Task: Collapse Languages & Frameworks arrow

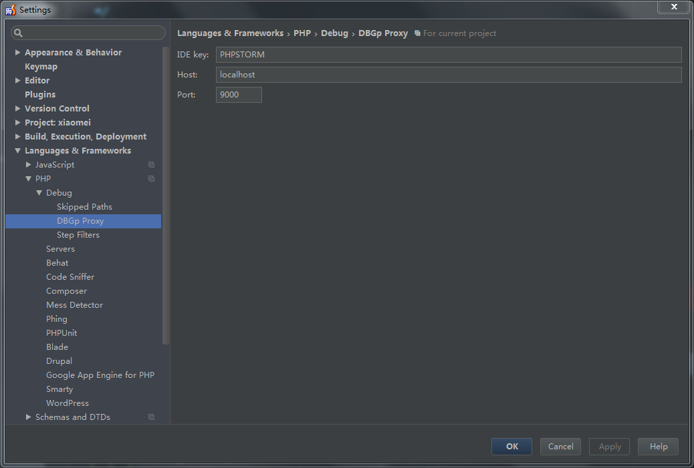Action: [17, 151]
